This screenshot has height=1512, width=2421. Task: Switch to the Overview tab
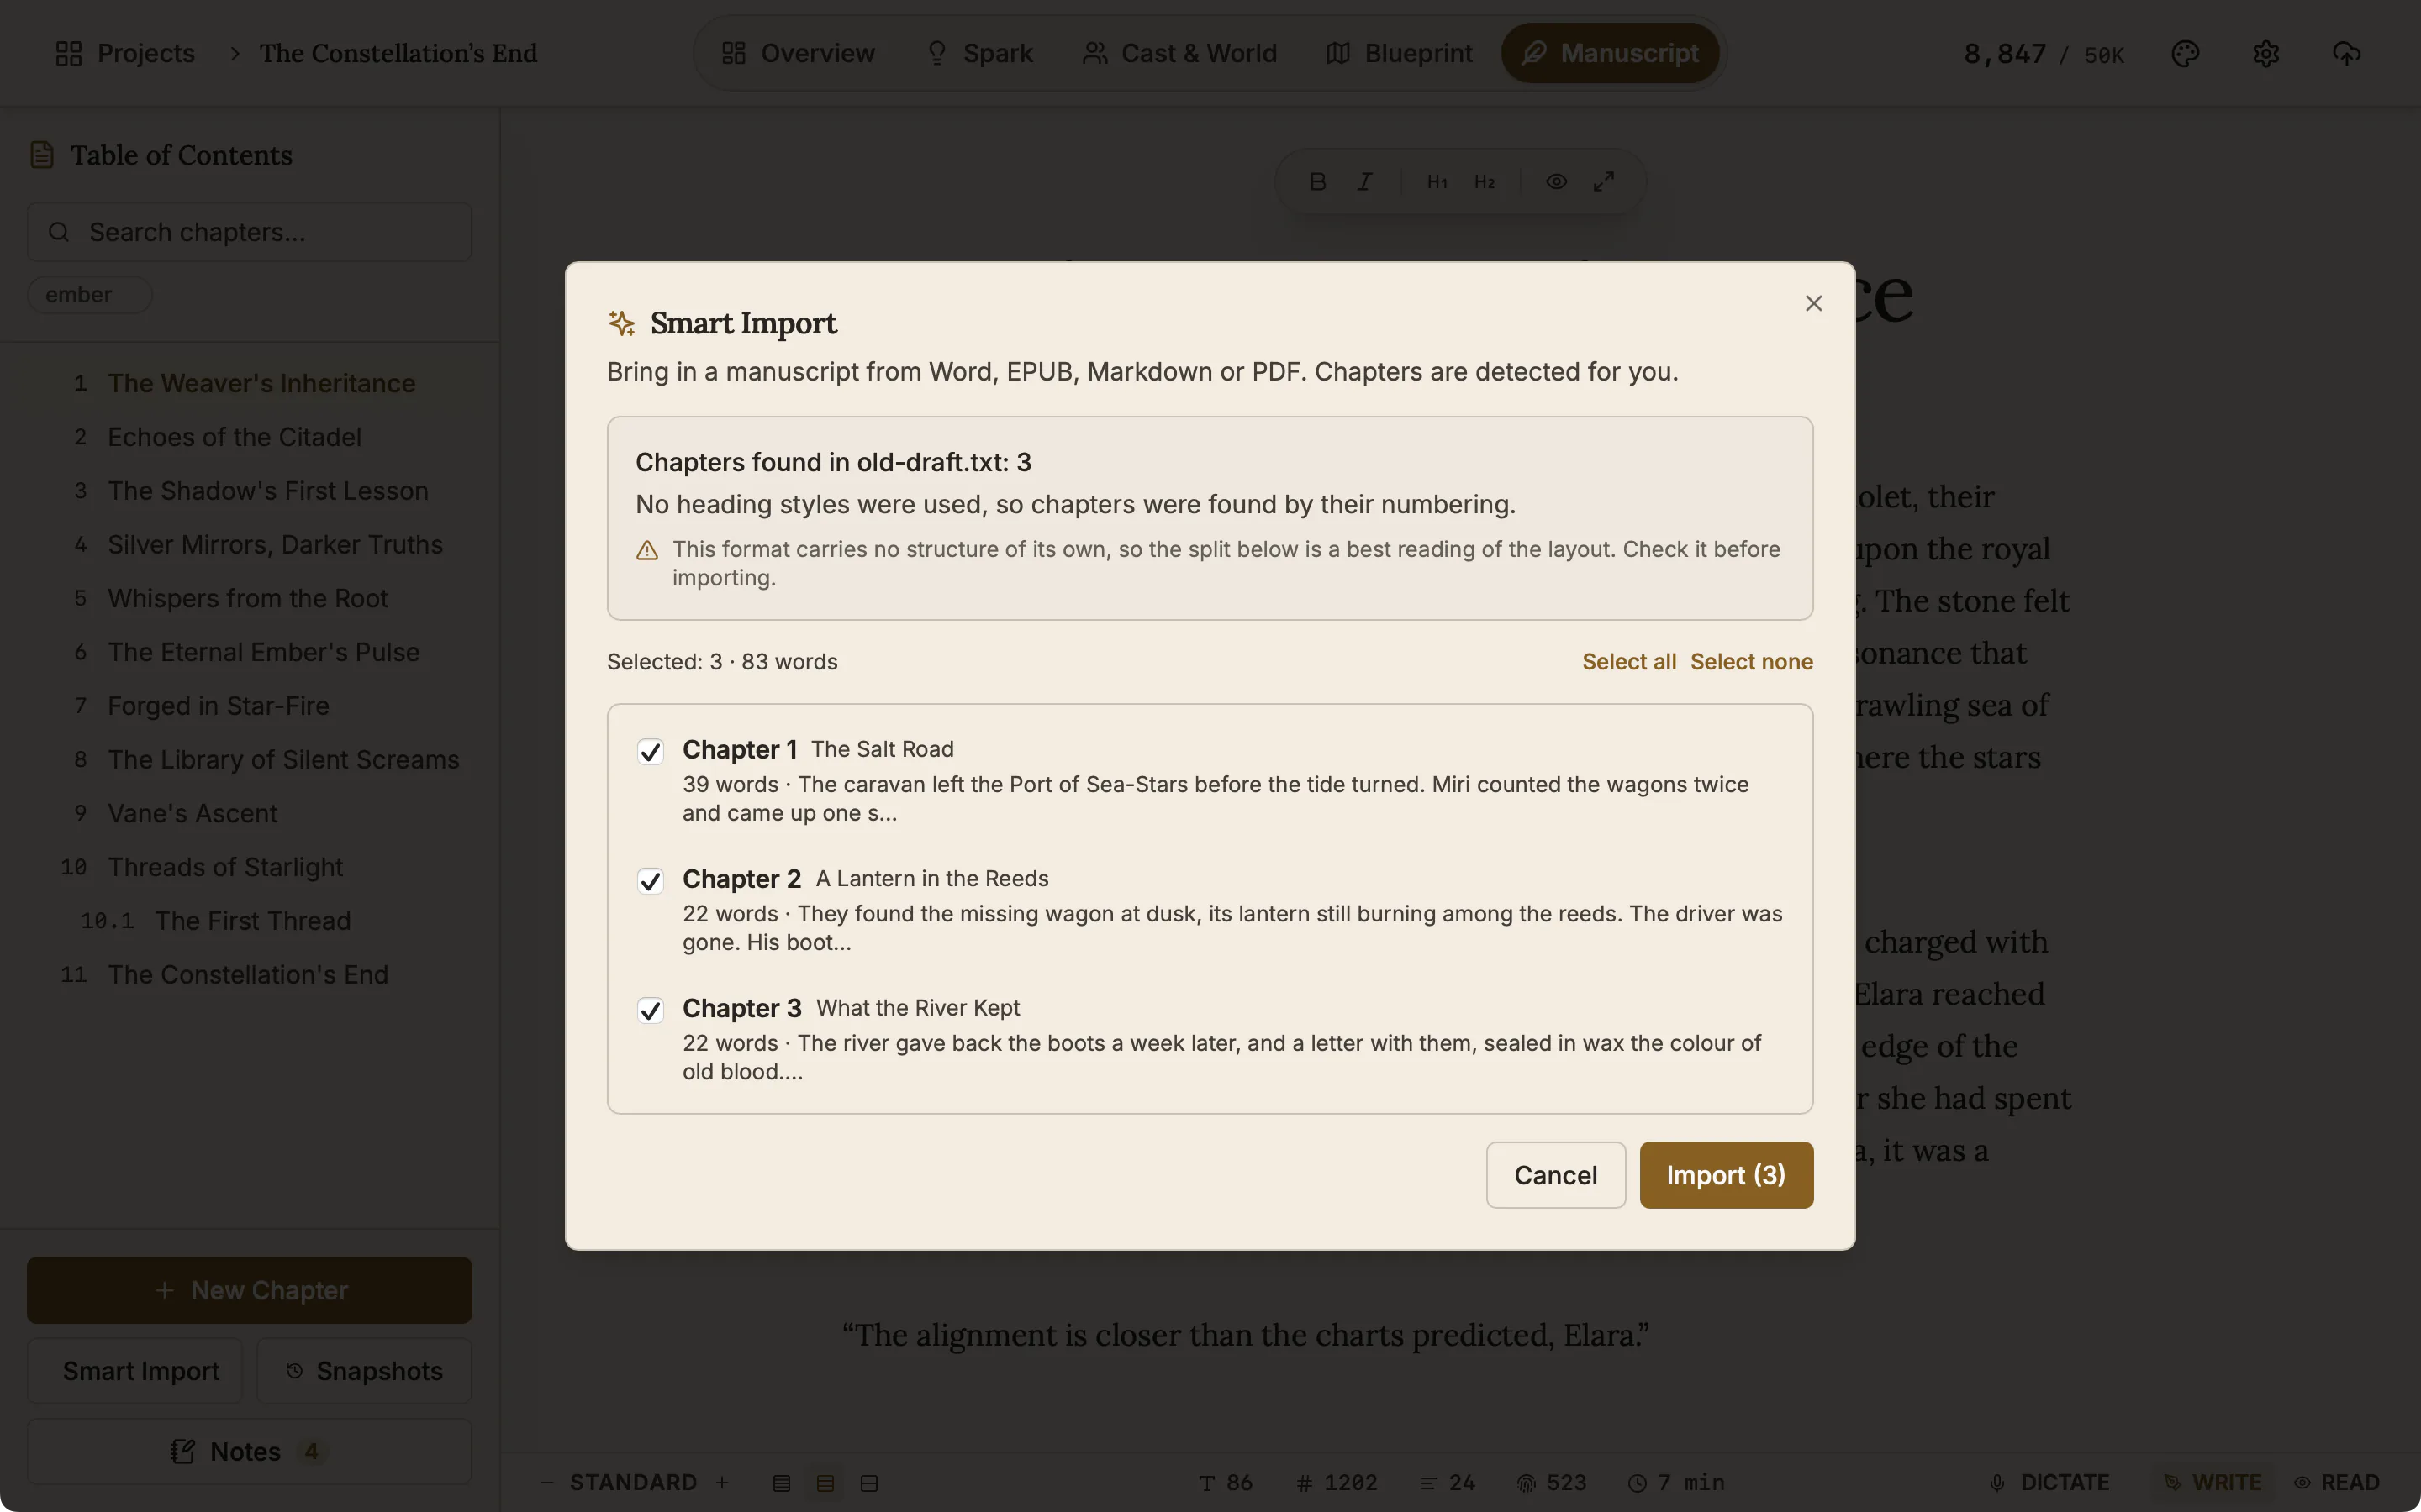tap(799, 53)
